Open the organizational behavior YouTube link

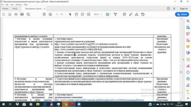[99, 100]
